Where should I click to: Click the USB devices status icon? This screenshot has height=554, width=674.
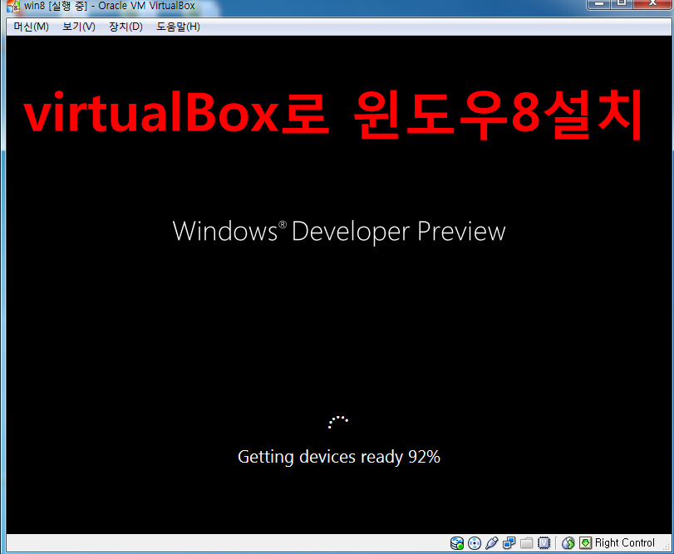coord(491,543)
